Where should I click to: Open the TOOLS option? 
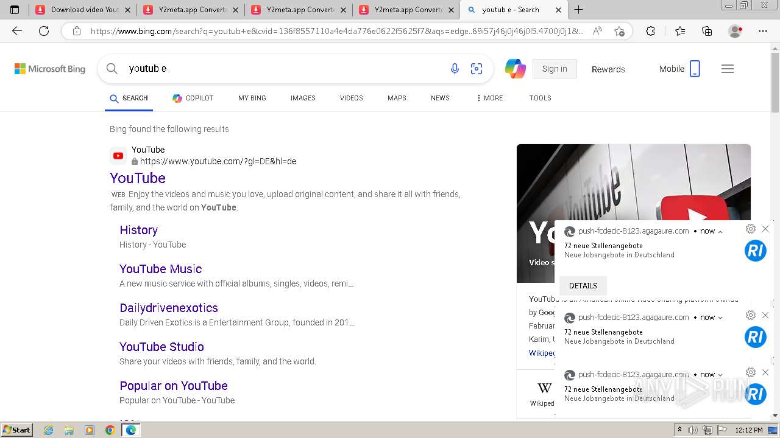[541, 98]
